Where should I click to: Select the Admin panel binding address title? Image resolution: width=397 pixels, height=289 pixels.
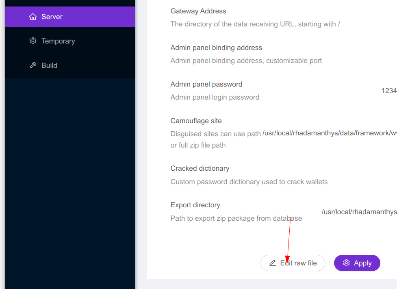[x=216, y=48]
